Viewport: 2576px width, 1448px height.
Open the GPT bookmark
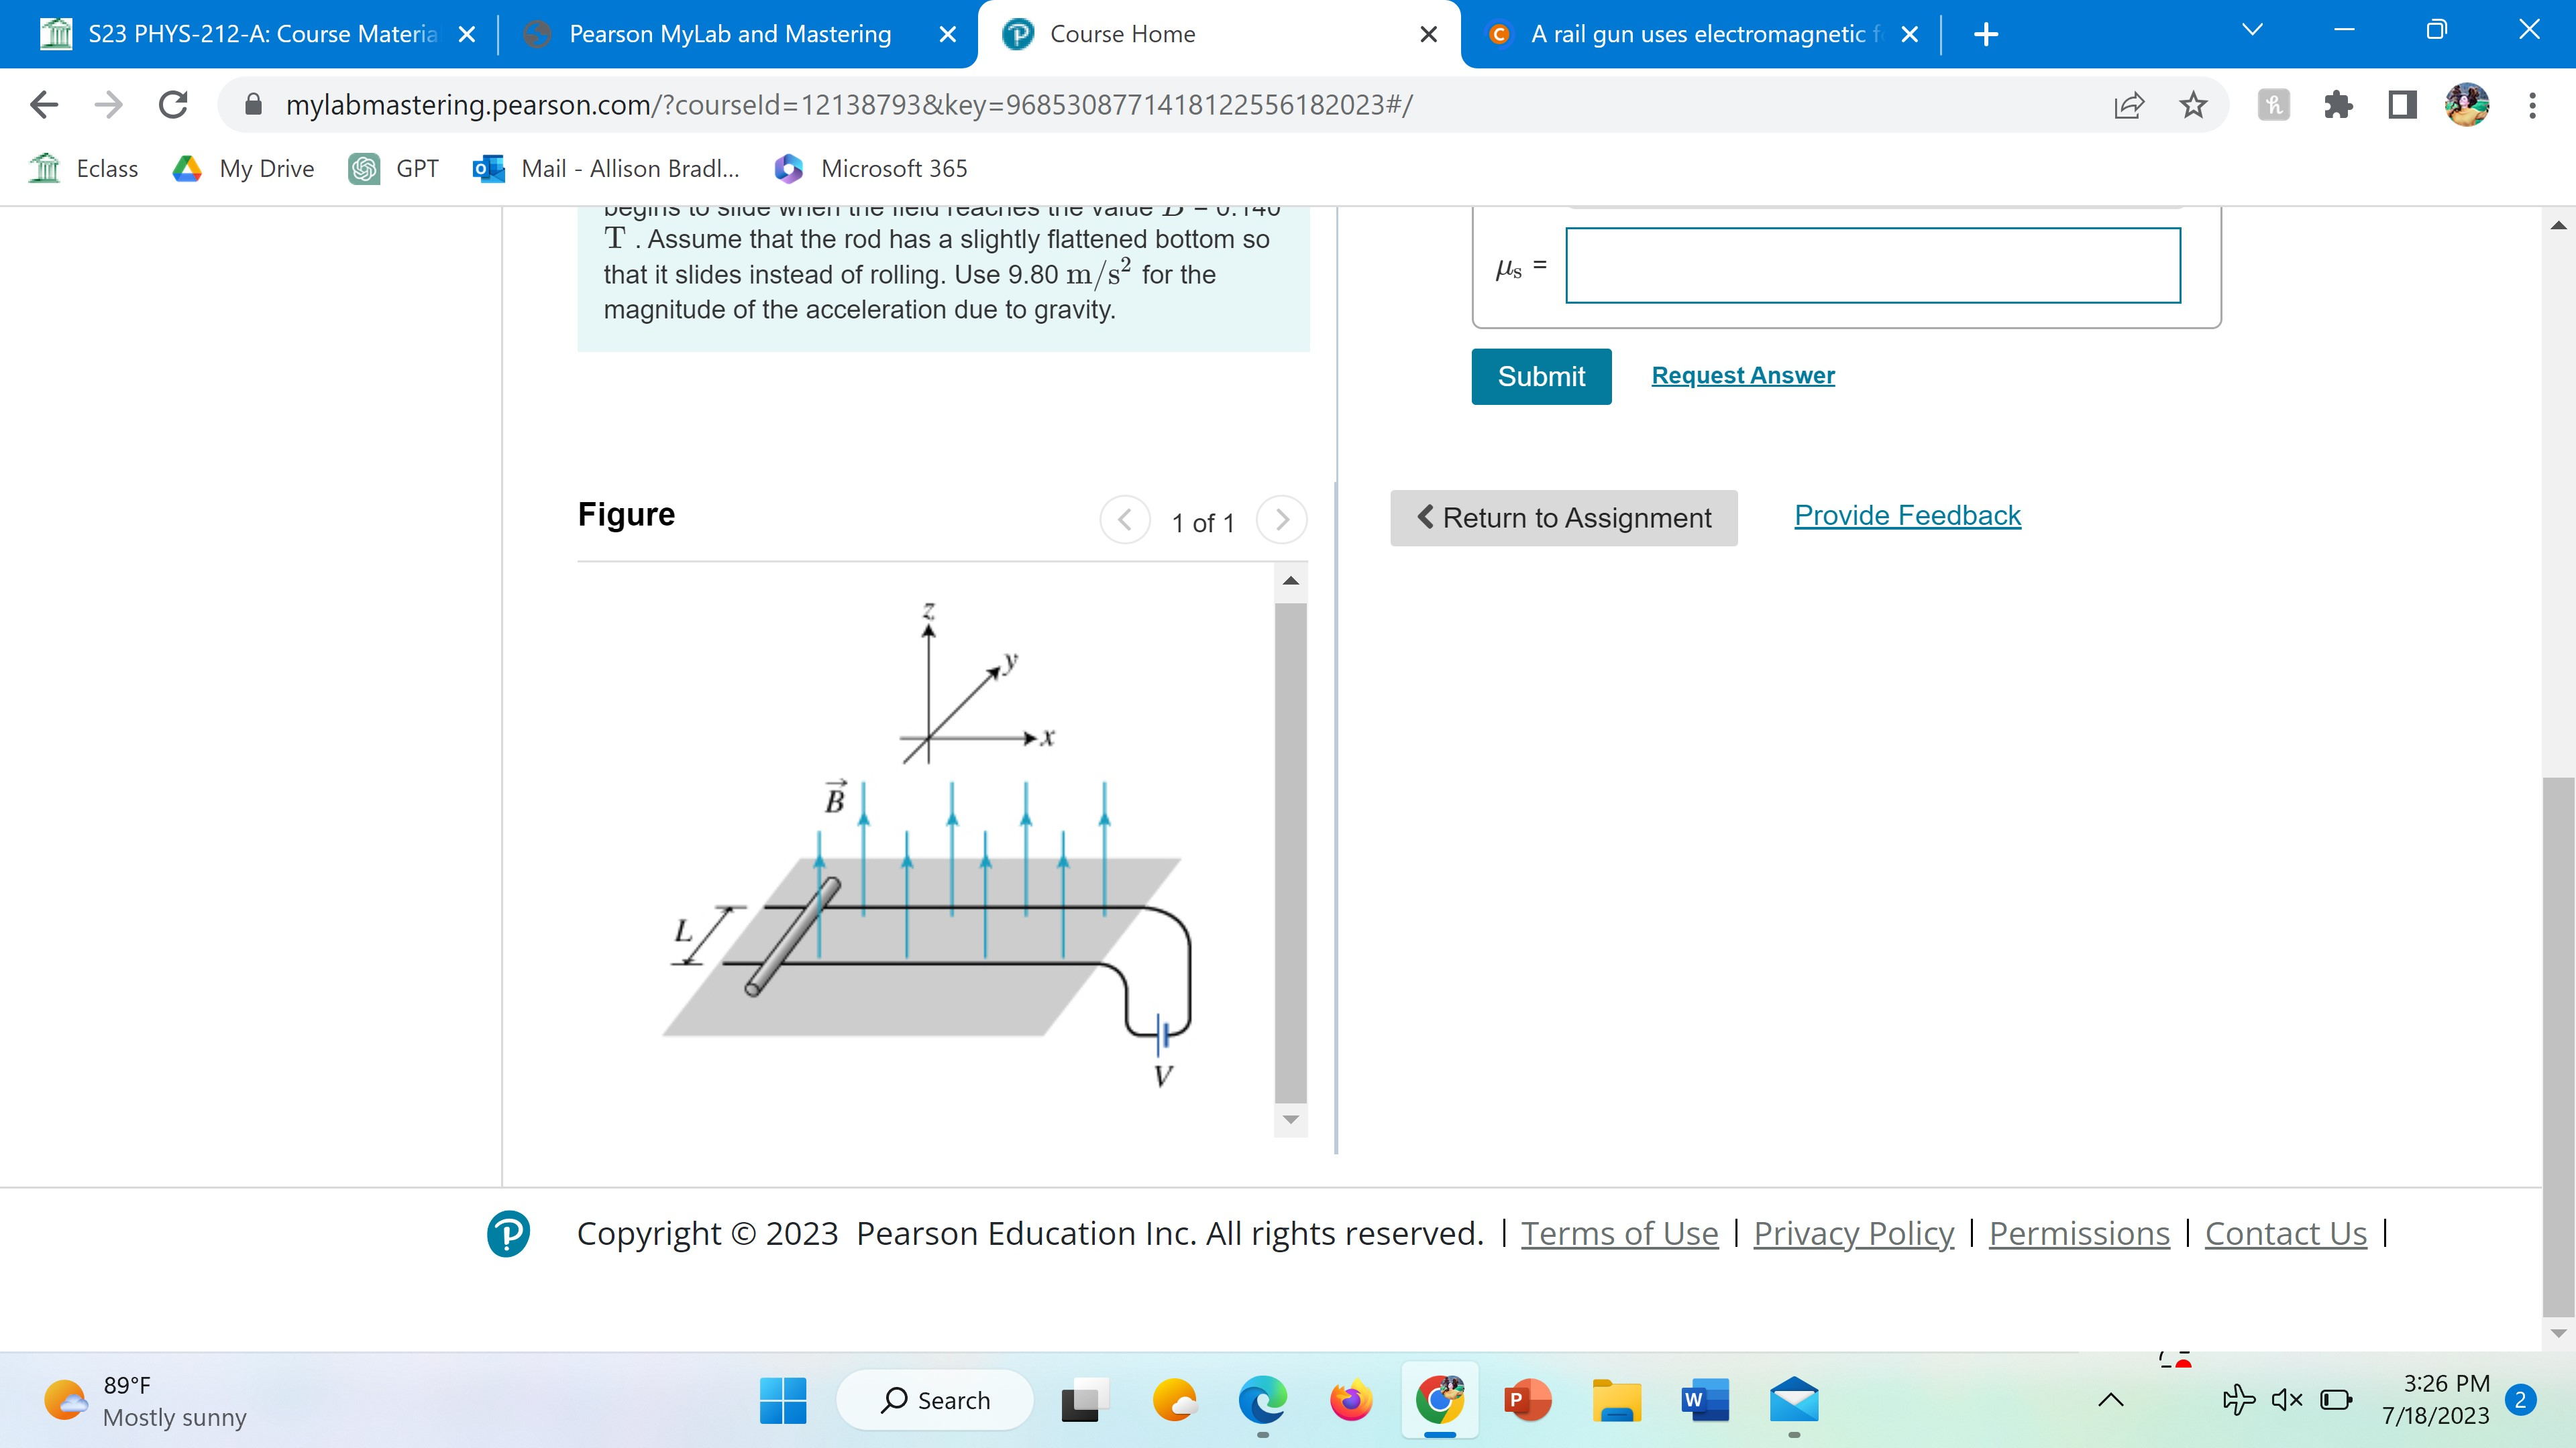pos(394,169)
